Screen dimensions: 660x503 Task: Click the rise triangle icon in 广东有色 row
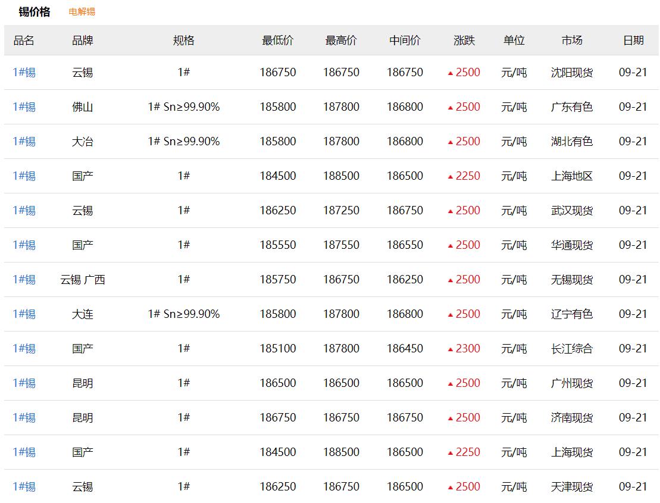[451, 108]
